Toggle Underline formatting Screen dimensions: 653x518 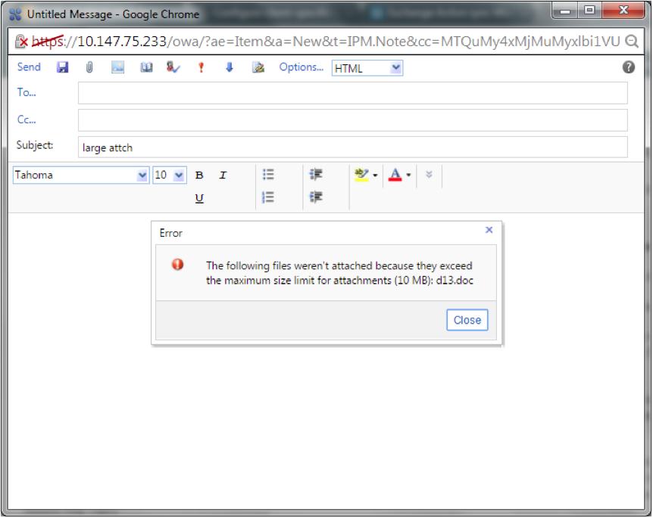click(199, 198)
